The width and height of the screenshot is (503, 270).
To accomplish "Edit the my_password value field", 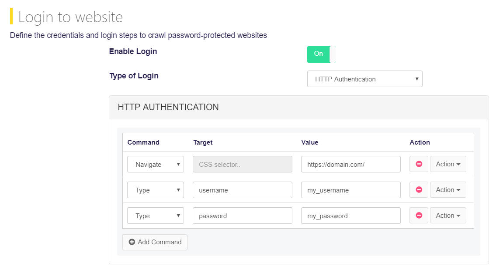I will pyautogui.click(x=351, y=216).
